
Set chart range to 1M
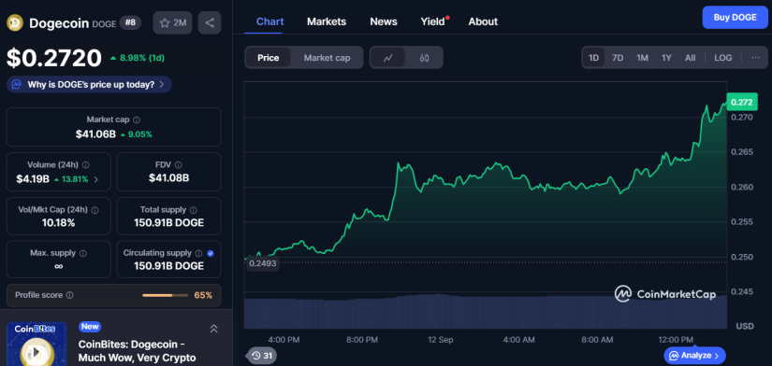(642, 58)
